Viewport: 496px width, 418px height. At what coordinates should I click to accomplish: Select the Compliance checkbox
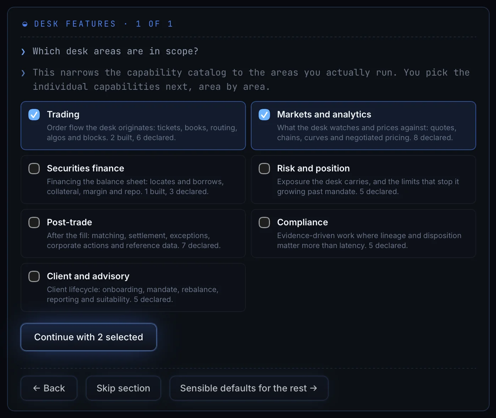point(264,222)
